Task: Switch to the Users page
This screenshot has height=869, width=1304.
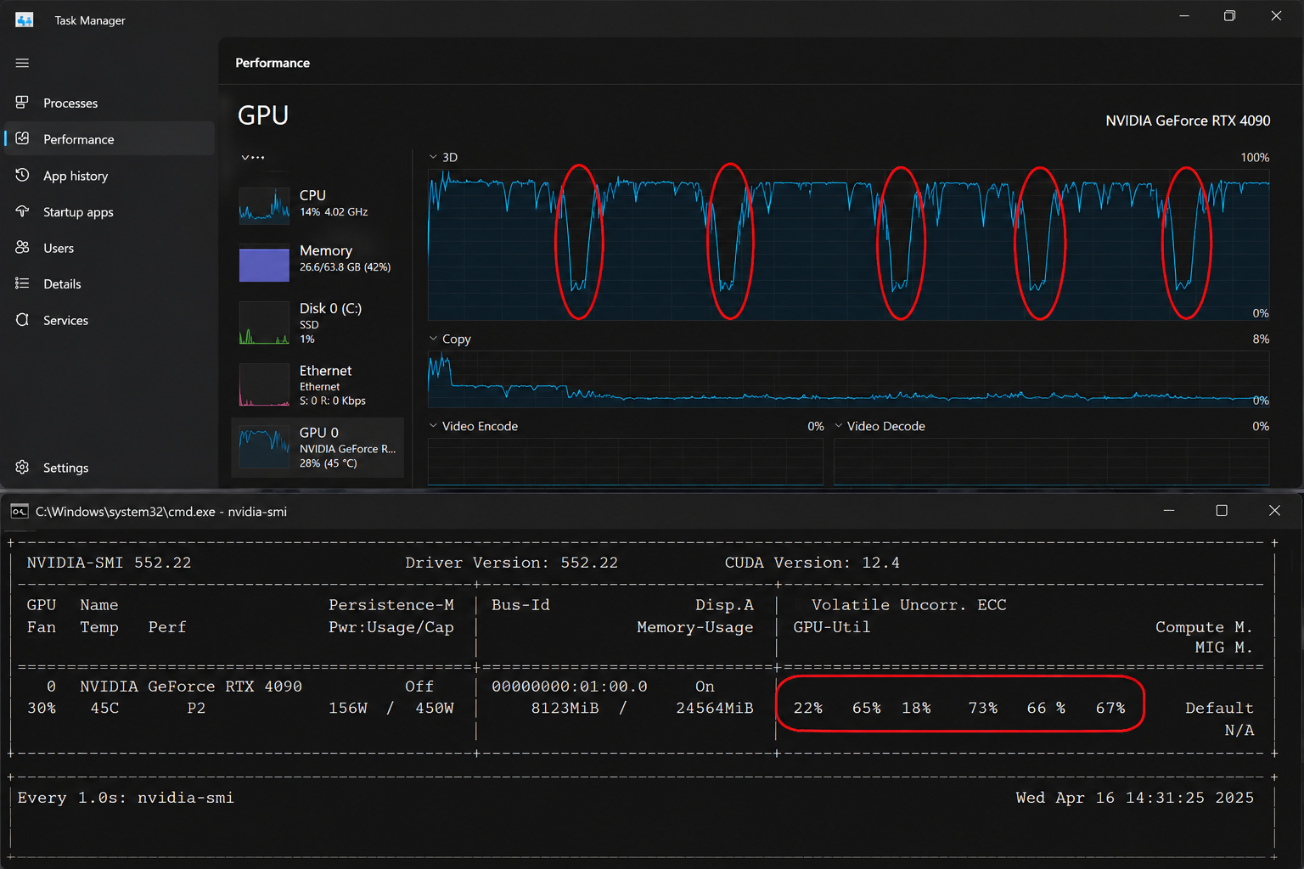Action: pos(110,248)
